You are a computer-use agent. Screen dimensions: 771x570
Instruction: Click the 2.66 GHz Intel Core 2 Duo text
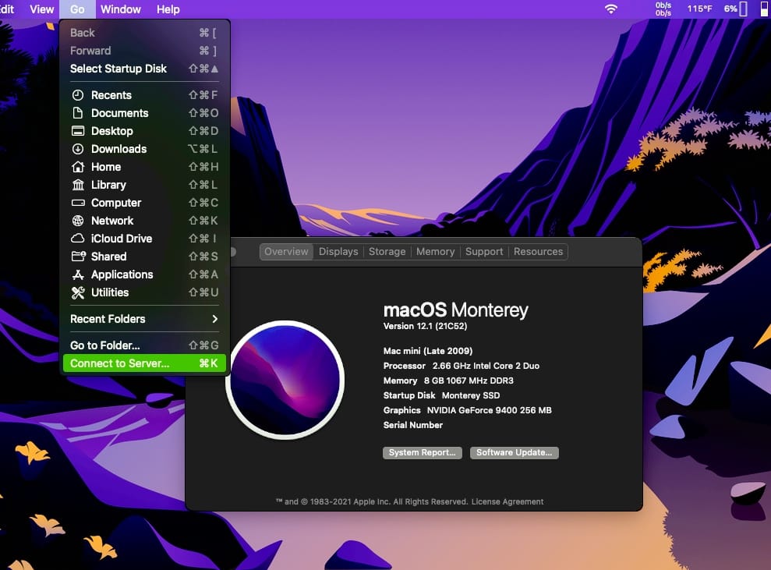(x=486, y=366)
